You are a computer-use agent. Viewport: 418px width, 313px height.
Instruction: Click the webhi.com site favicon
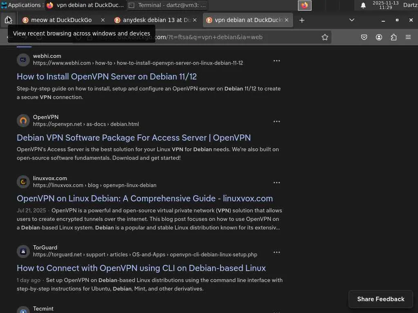pyautogui.click(x=23, y=60)
